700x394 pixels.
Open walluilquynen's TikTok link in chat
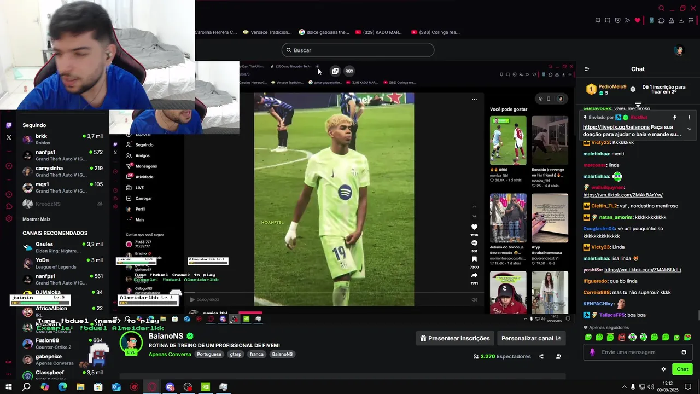tap(623, 195)
